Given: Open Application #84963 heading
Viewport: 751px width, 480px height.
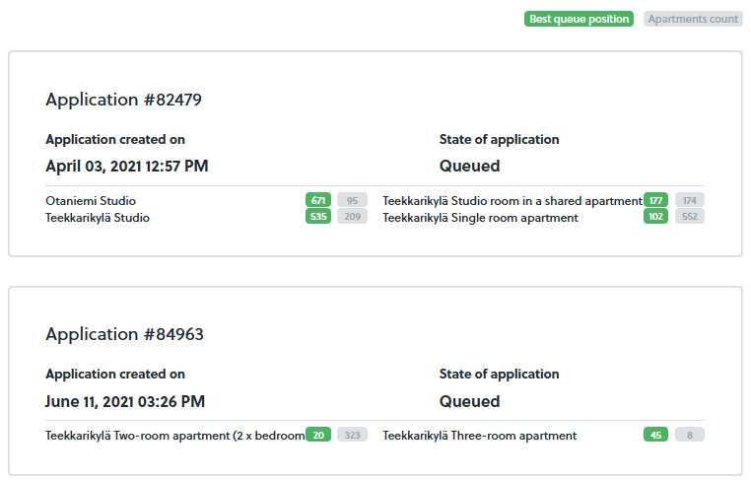Looking at the screenshot, I should click(124, 334).
